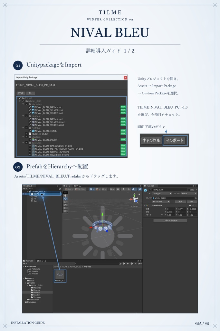Select the Move tool in scene toolbar
Screen dimensions: 220x331
[65, 199]
